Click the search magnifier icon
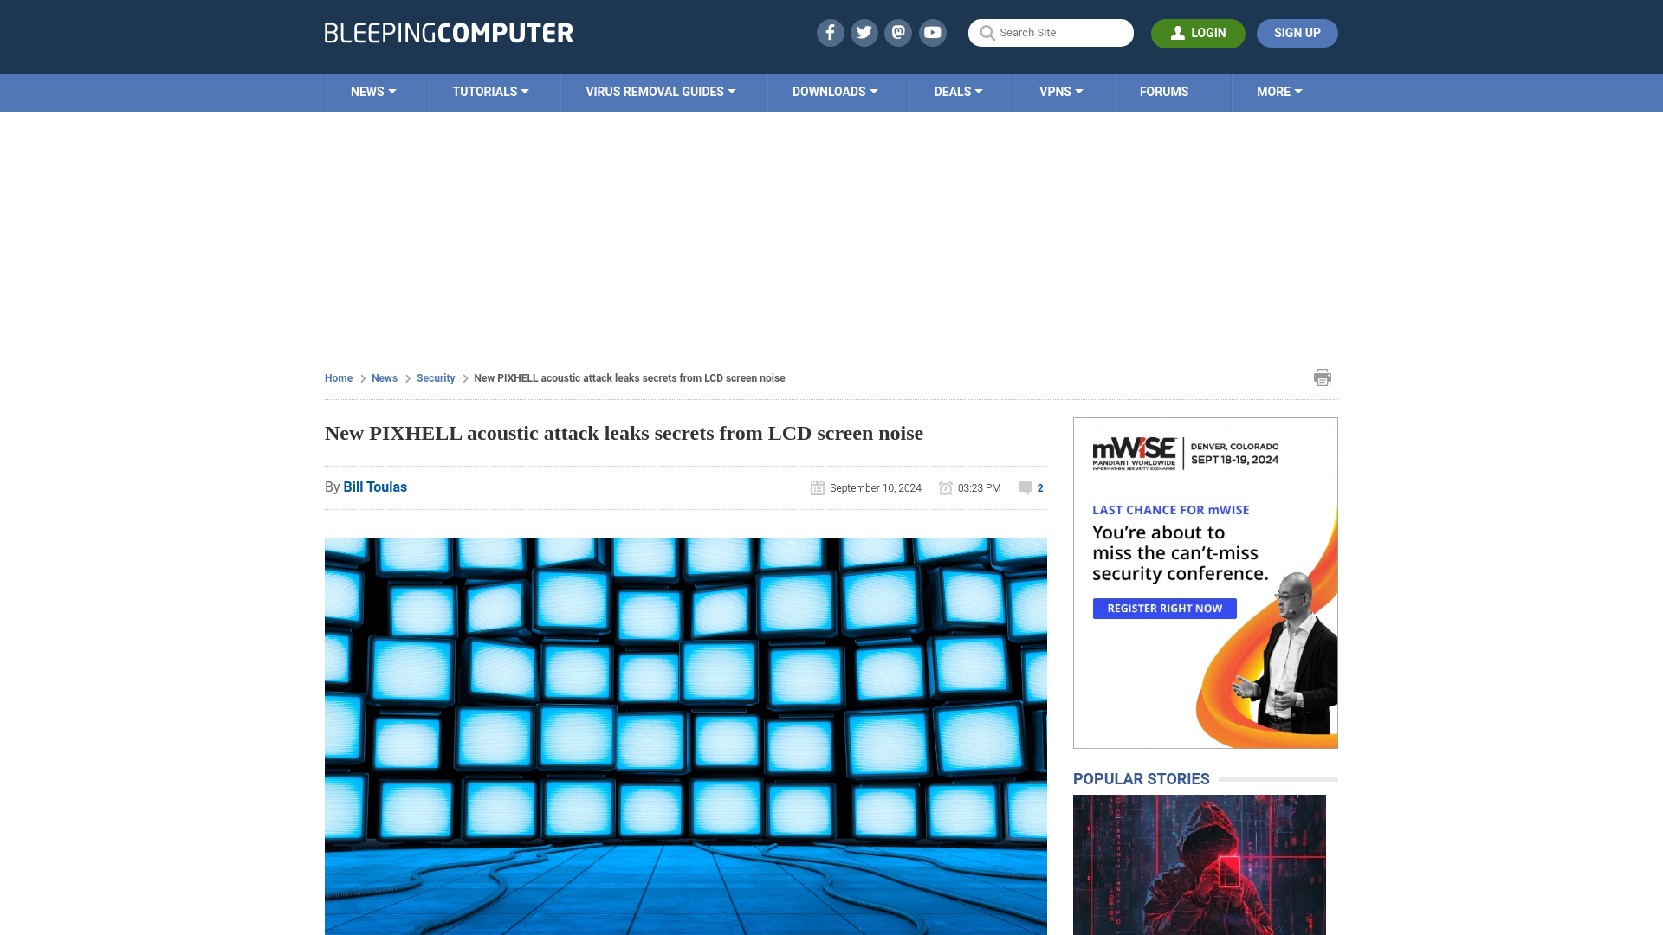Viewport: 1663px width, 935px height. (x=987, y=33)
